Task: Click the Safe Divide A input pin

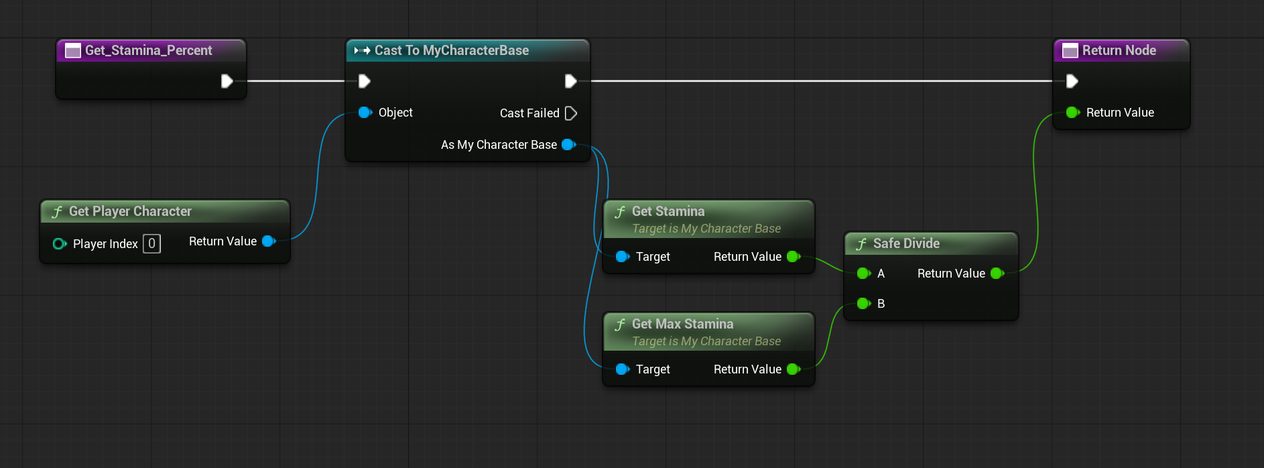Action: coord(864,273)
